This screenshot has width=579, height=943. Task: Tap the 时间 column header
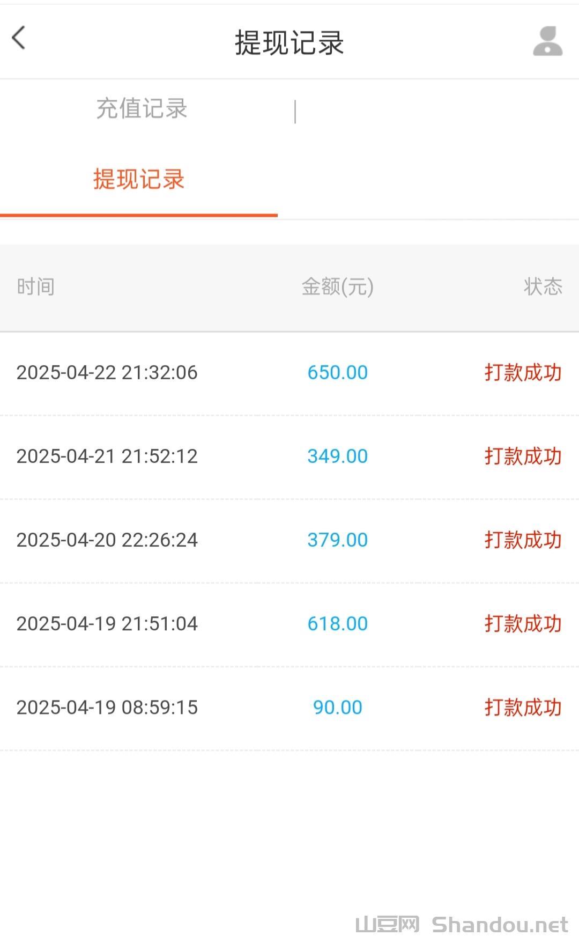(x=35, y=287)
